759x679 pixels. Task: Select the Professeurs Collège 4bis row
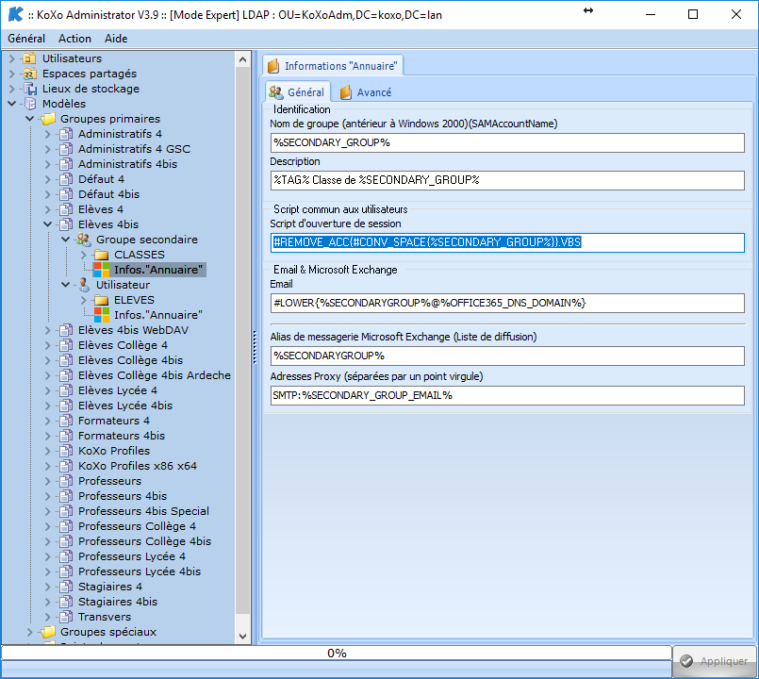click(145, 541)
